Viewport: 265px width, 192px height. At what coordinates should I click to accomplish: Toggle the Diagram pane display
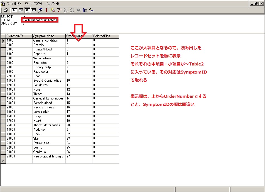click(x=14, y=10)
